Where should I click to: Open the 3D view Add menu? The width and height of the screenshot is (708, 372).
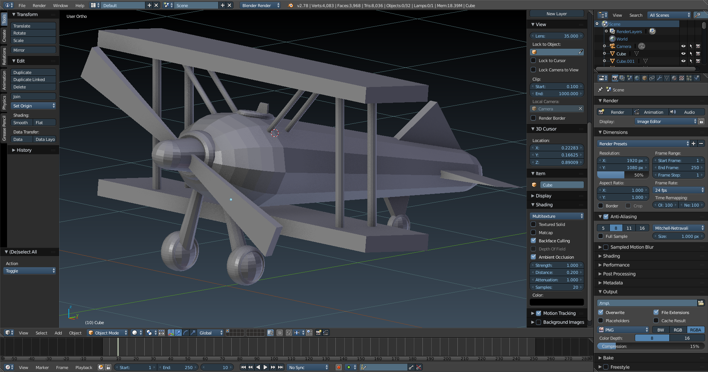click(x=58, y=333)
